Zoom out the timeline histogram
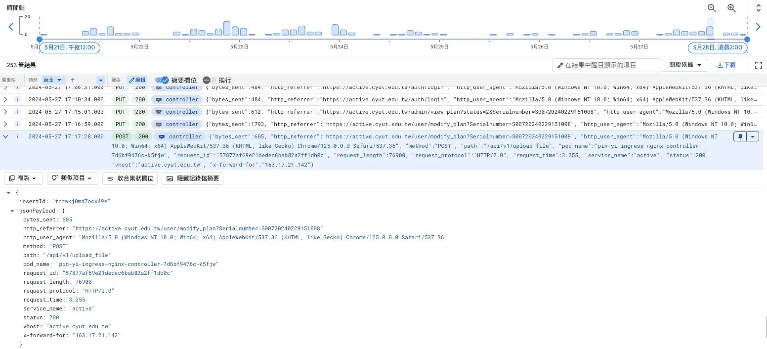This screenshot has height=349, width=767. pos(712,8)
